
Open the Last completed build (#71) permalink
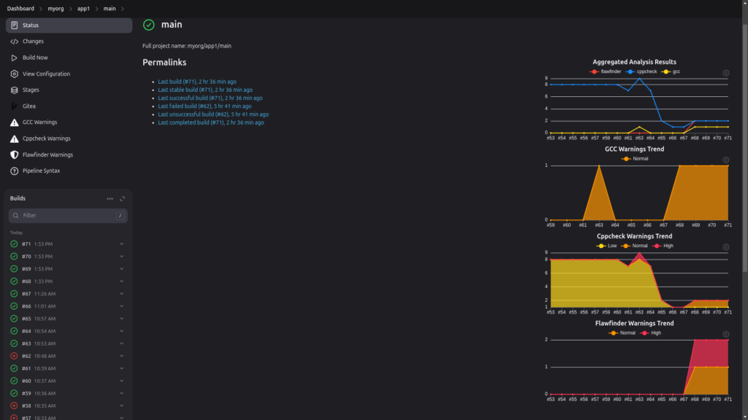click(211, 122)
